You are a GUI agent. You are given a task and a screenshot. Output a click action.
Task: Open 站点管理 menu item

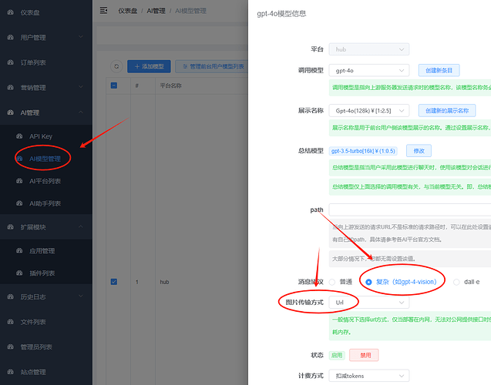pos(46,372)
